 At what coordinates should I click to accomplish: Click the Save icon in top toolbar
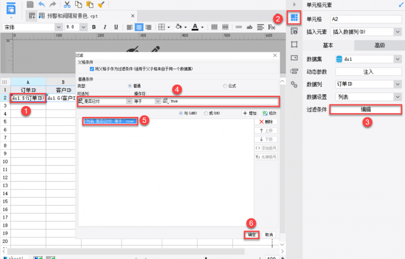point(30,4)
